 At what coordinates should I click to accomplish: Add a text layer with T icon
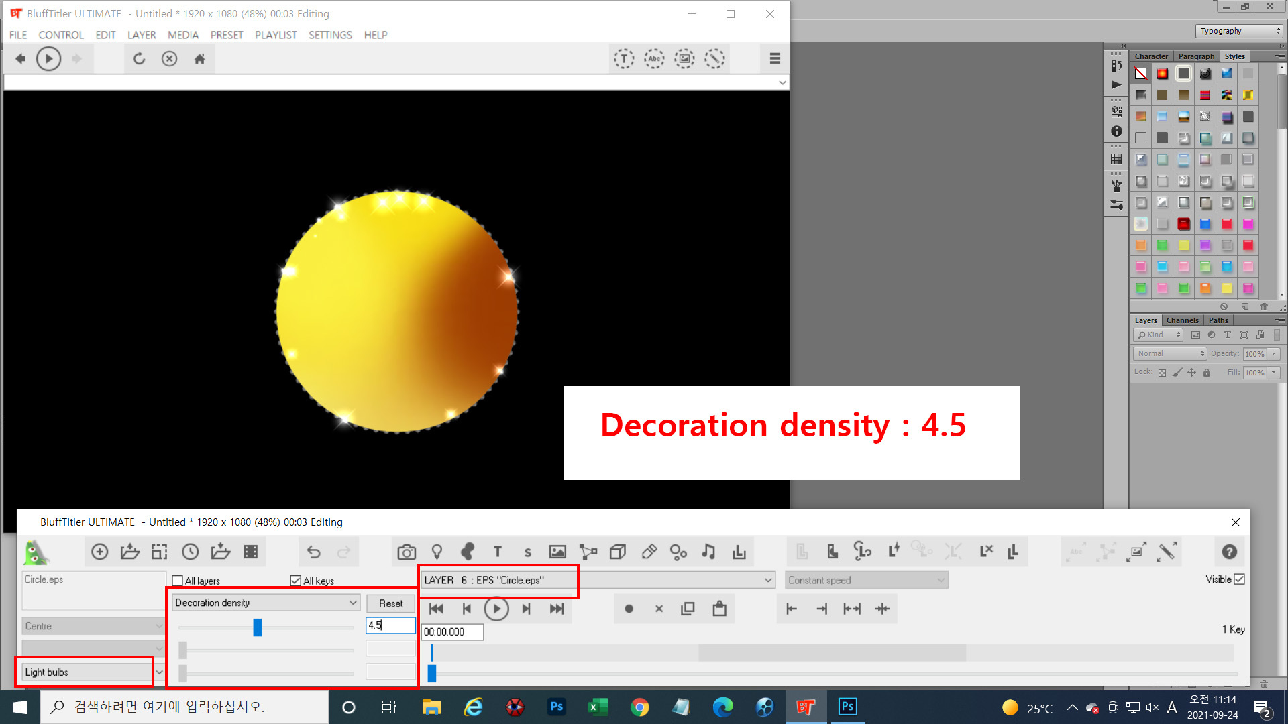point(497,552)
